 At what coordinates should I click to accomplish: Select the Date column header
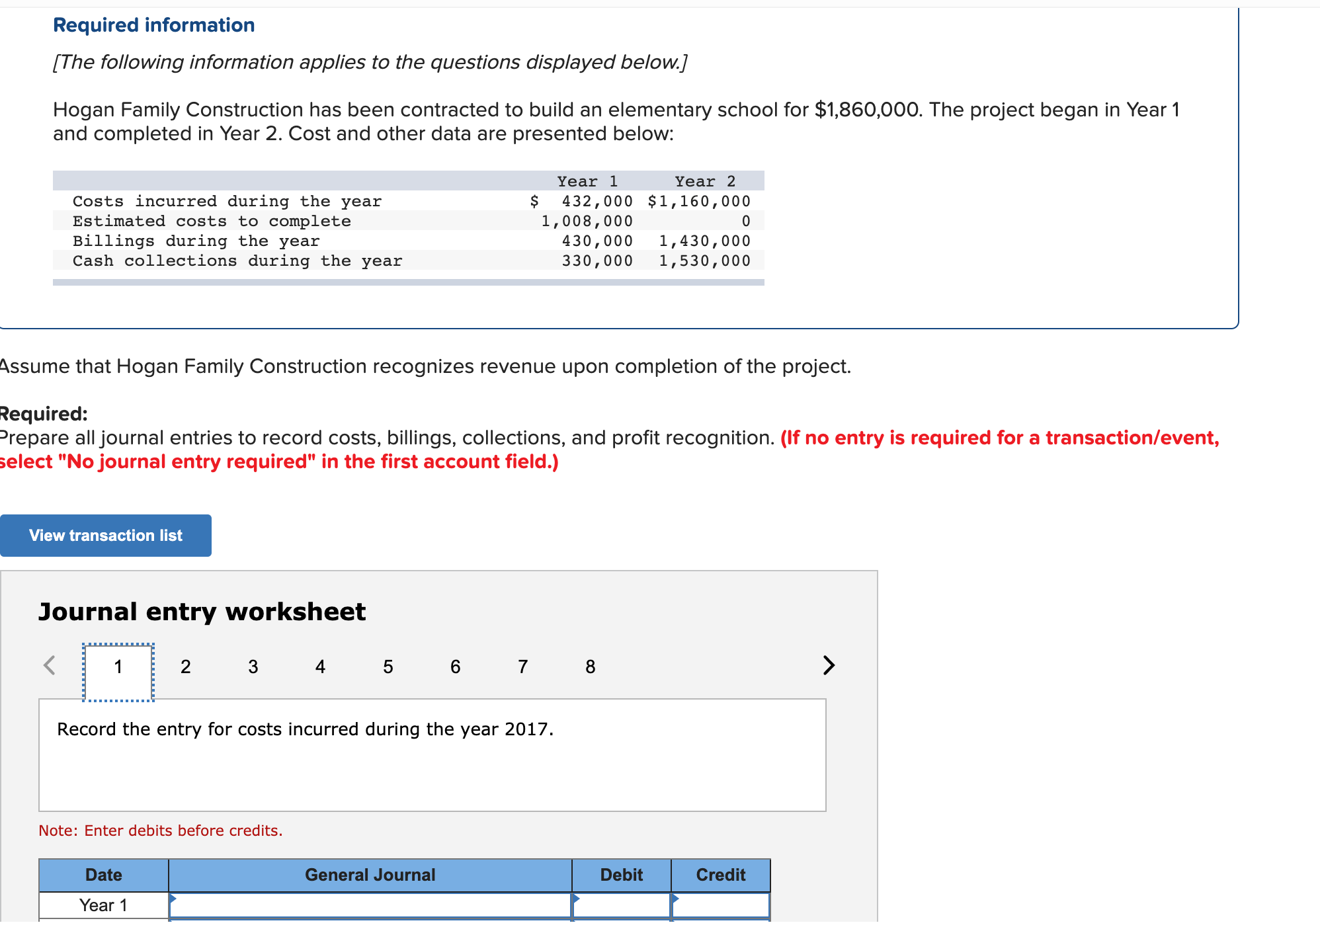(103, 875)
